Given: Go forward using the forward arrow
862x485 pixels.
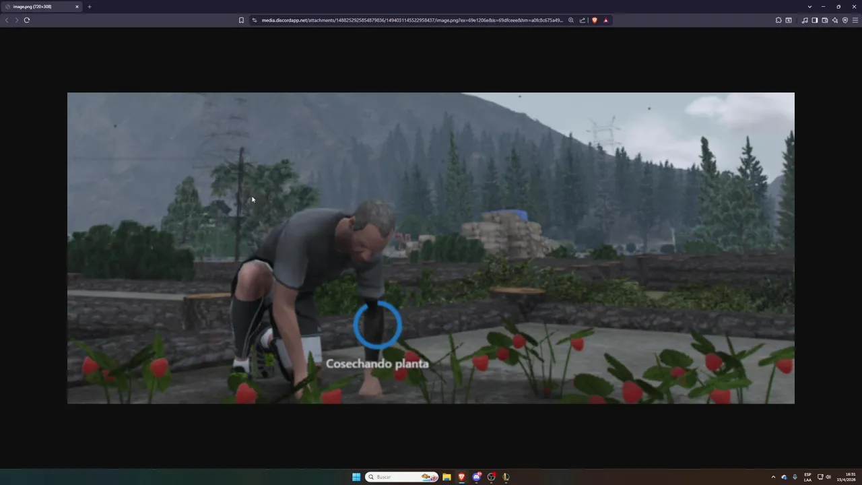Looking at the screenshot, I should [x=17, y=20].
